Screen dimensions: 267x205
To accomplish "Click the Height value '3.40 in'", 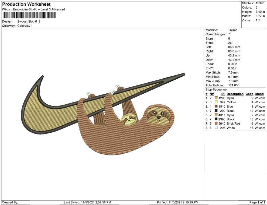I will [x=260, y=12].
